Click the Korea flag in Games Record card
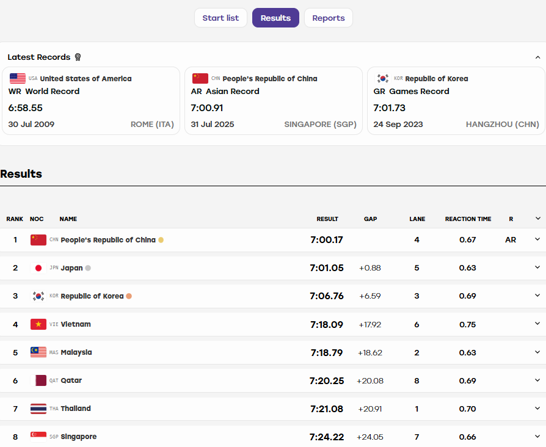 (x=383, y=78)
